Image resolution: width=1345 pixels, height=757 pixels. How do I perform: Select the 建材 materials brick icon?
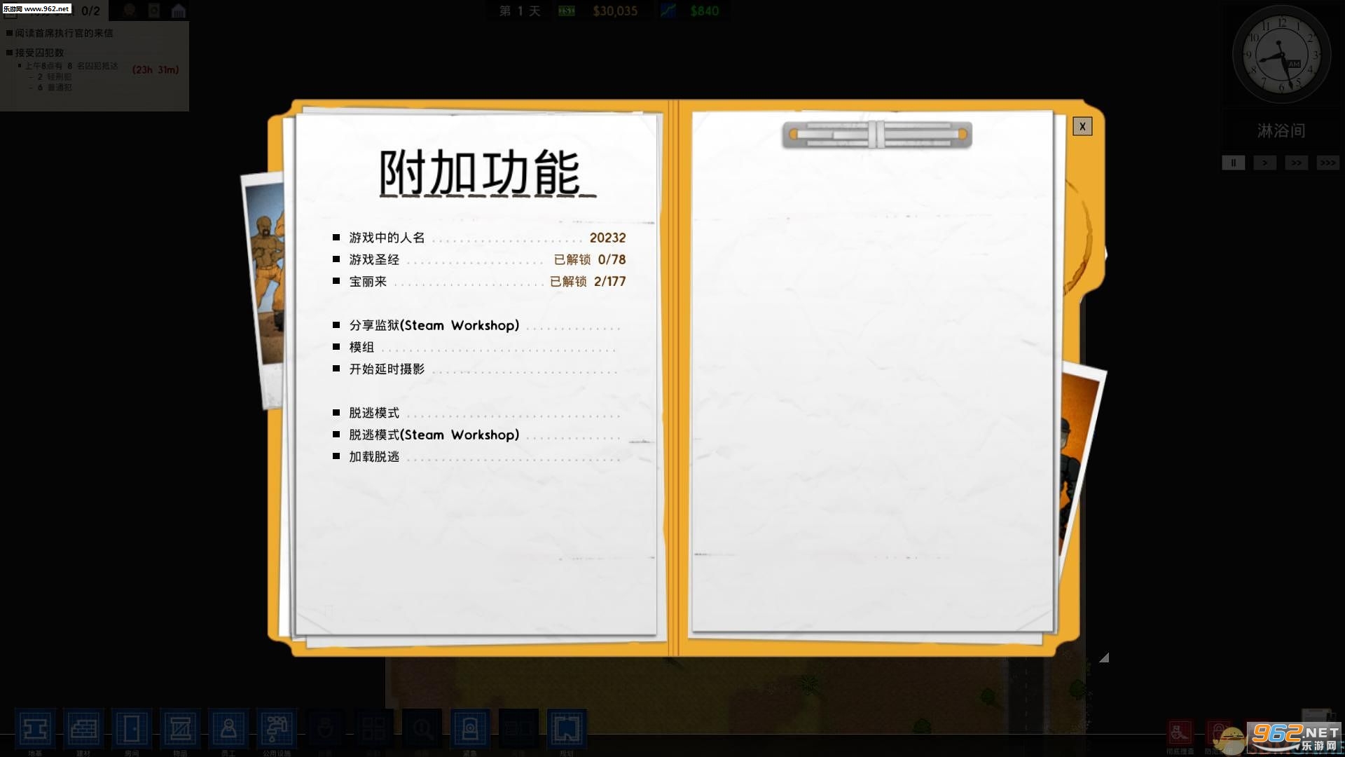[83, 730]
